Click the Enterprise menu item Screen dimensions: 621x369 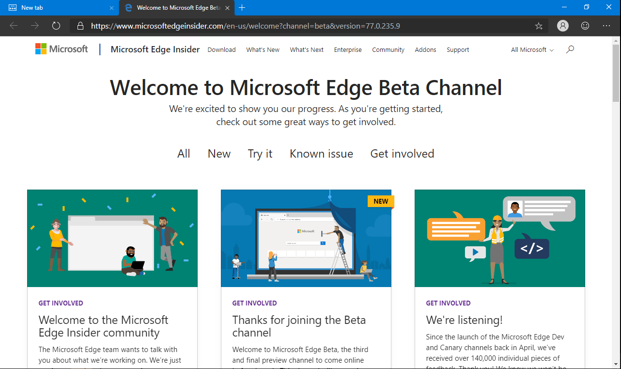tap(348, 49)
